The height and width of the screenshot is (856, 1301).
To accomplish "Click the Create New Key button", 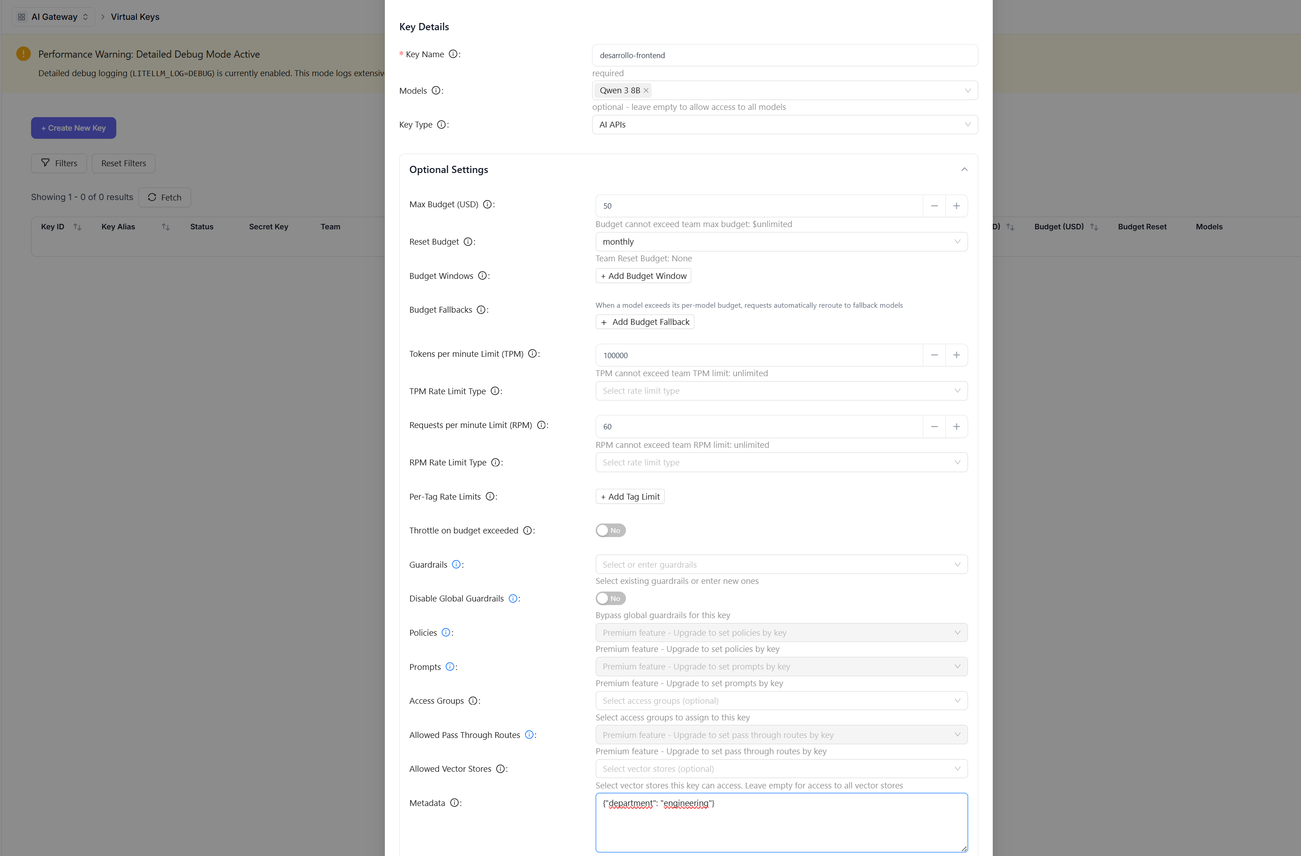I will click(x=73, y=128).
